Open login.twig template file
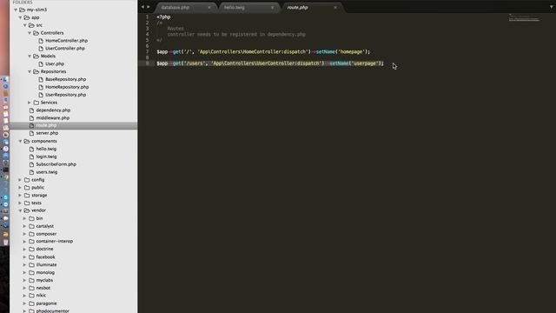Screen dimensions: 556x313 coord(46,156)
